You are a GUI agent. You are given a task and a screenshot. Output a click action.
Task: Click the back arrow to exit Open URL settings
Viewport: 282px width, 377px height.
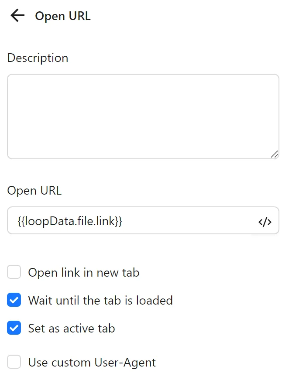pyautogui.click(x=17, y=16)
